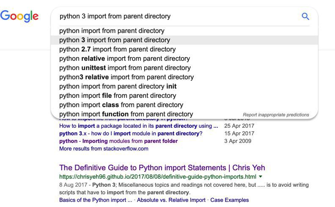335x207 pixels.
Task: Pick 'python import class from parent directory' suggestion
Action: click(x=184, y=105)
